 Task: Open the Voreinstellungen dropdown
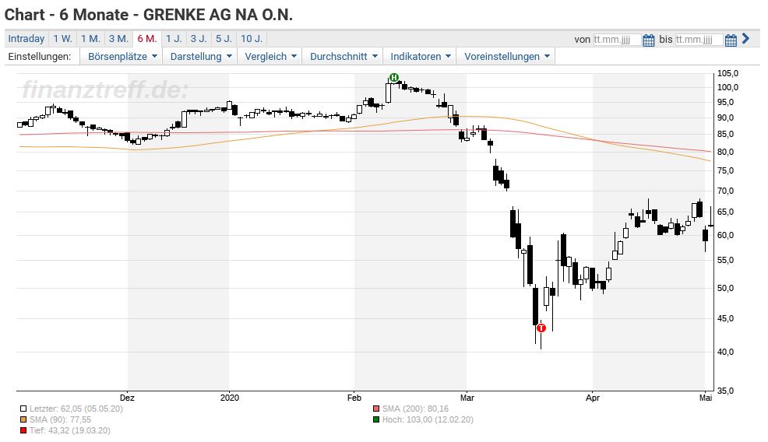(506, 56)
